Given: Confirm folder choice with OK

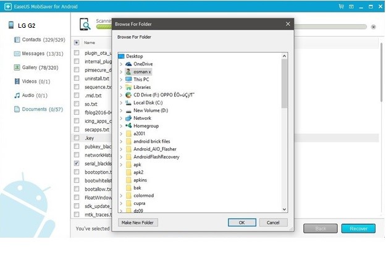Looking at the screenshot, I should pos(241,222).
